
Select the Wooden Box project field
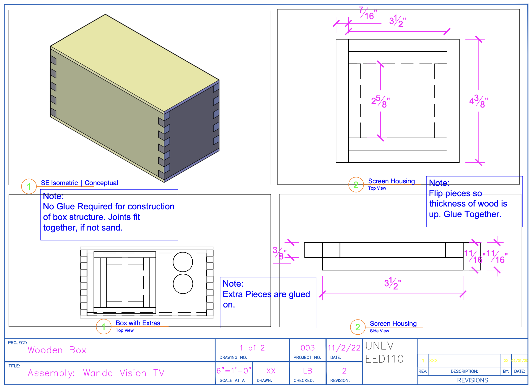pos(57,350)
